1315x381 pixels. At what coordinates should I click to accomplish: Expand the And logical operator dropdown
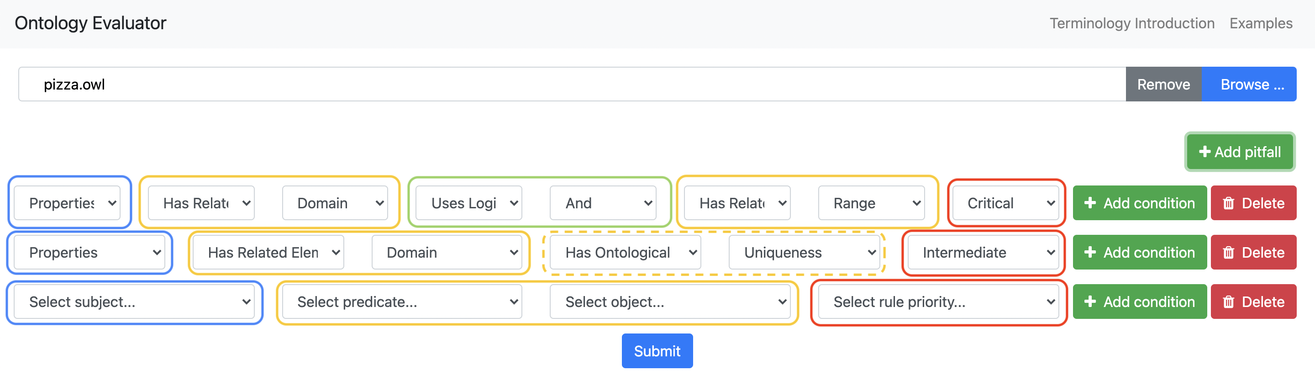click(602, 203)
